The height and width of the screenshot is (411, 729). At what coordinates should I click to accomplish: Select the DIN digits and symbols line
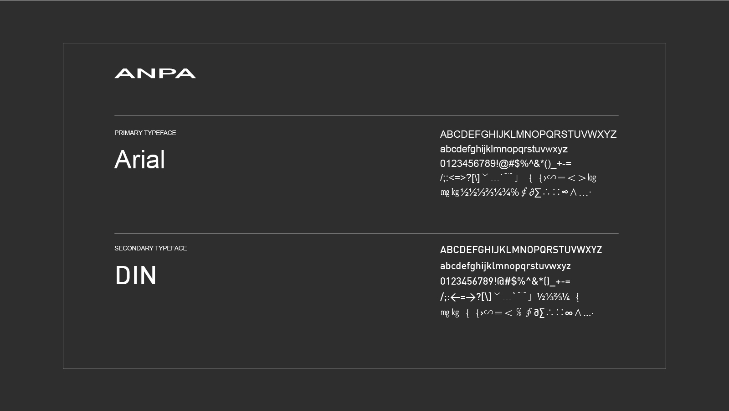(x=505, y=281)
